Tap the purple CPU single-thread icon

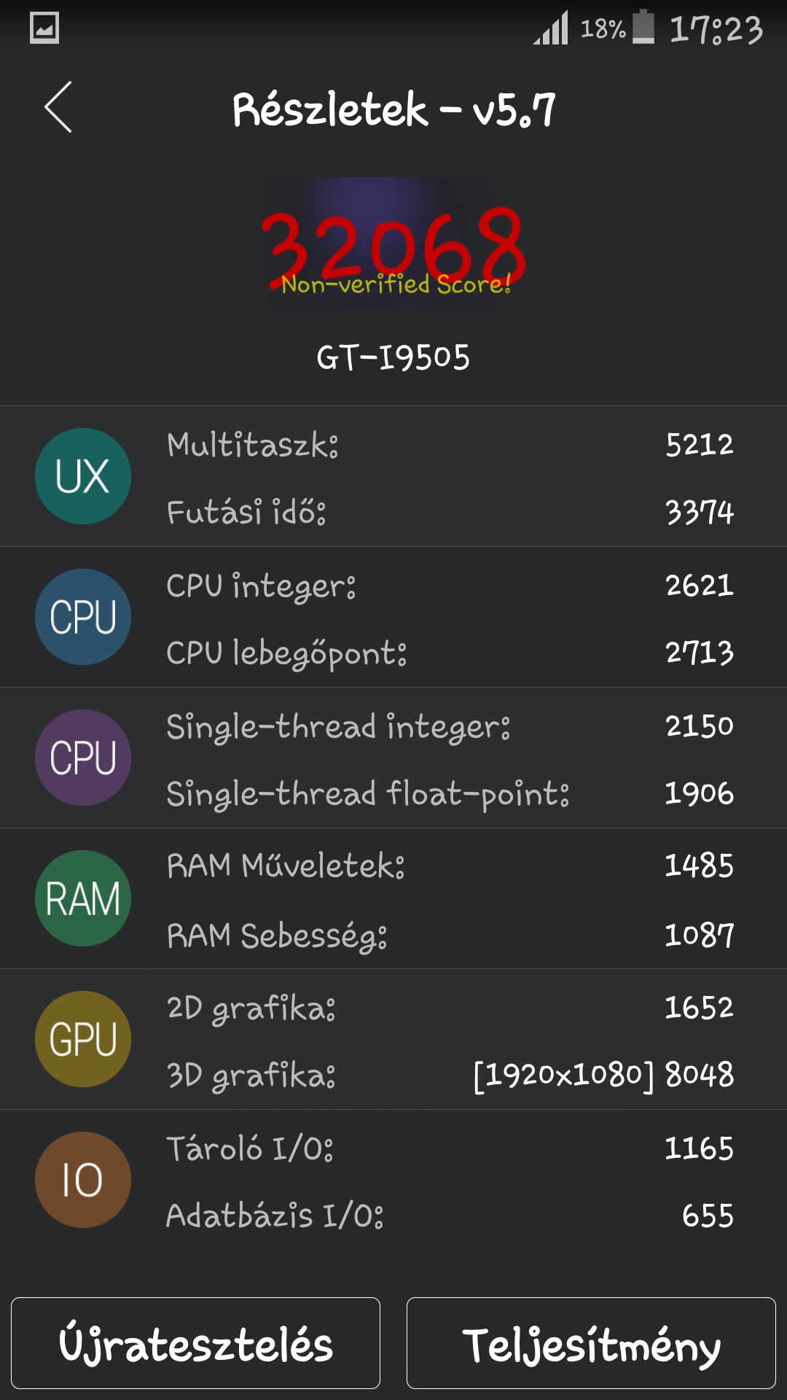83,758
